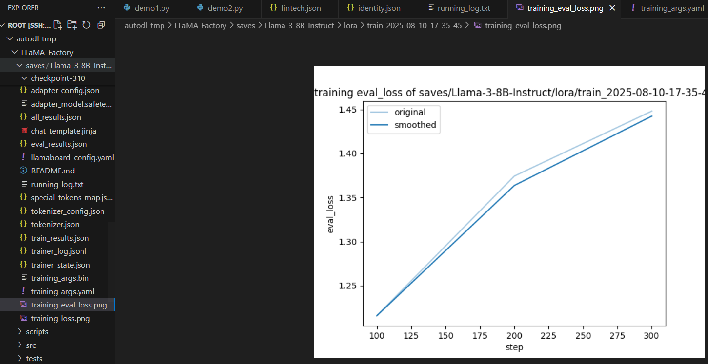Switch to the demo2.py tab

click(x=225, y=8)
